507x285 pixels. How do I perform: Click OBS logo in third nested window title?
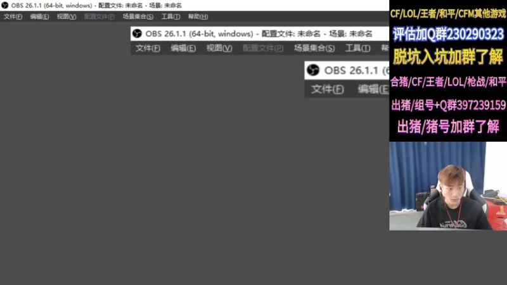point(313,70)
